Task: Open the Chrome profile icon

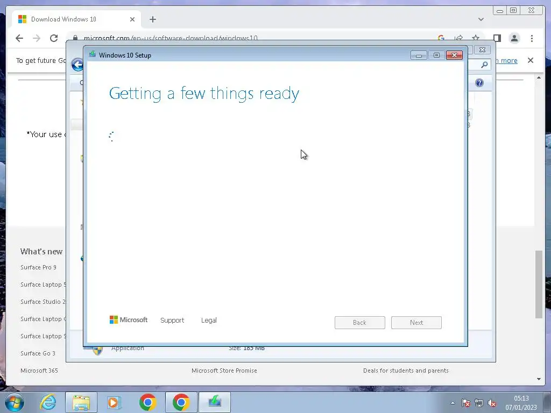Action: [x=514, y=38]
